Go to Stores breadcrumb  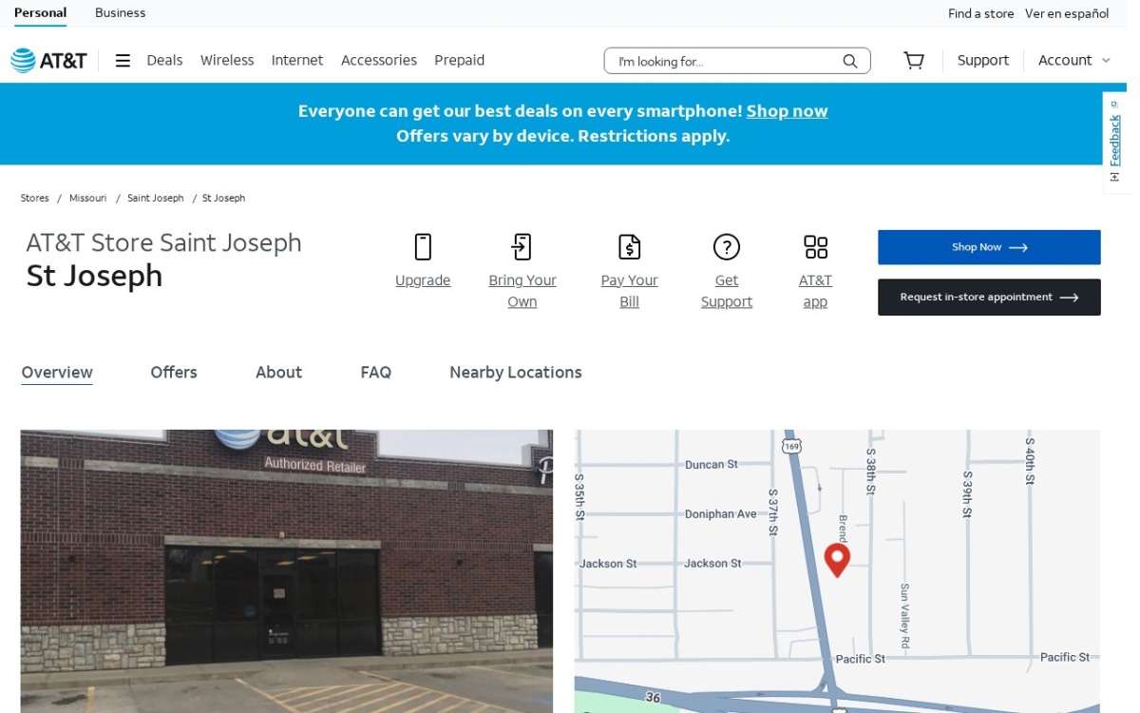point(35,198)
